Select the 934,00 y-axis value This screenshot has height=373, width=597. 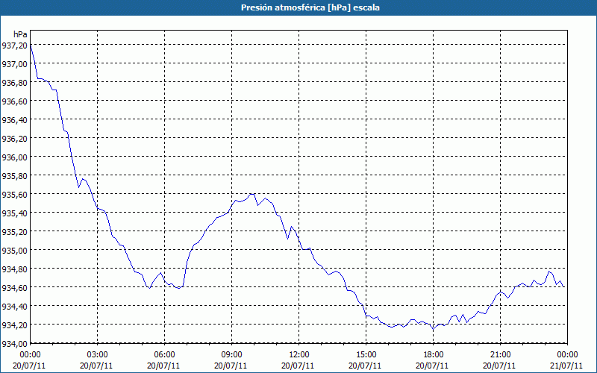(14, 344)
